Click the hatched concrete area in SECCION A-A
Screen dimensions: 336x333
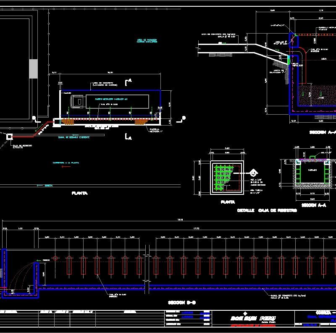[307, 97]
